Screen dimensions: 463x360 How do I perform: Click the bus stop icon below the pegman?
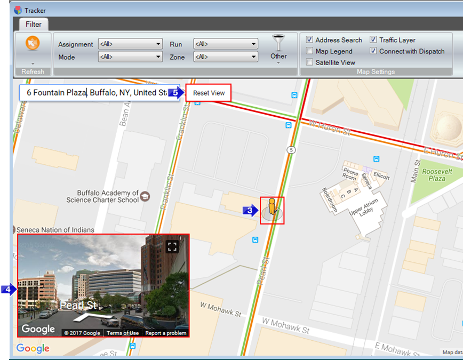[x=255, y=240]
